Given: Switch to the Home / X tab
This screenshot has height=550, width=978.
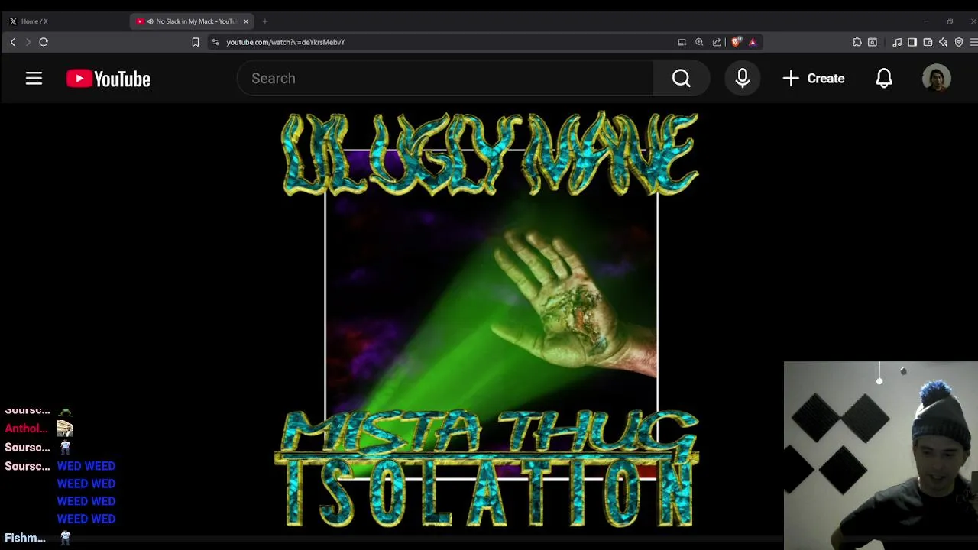Looking at the screenshot, I should (x=65, y=21).
